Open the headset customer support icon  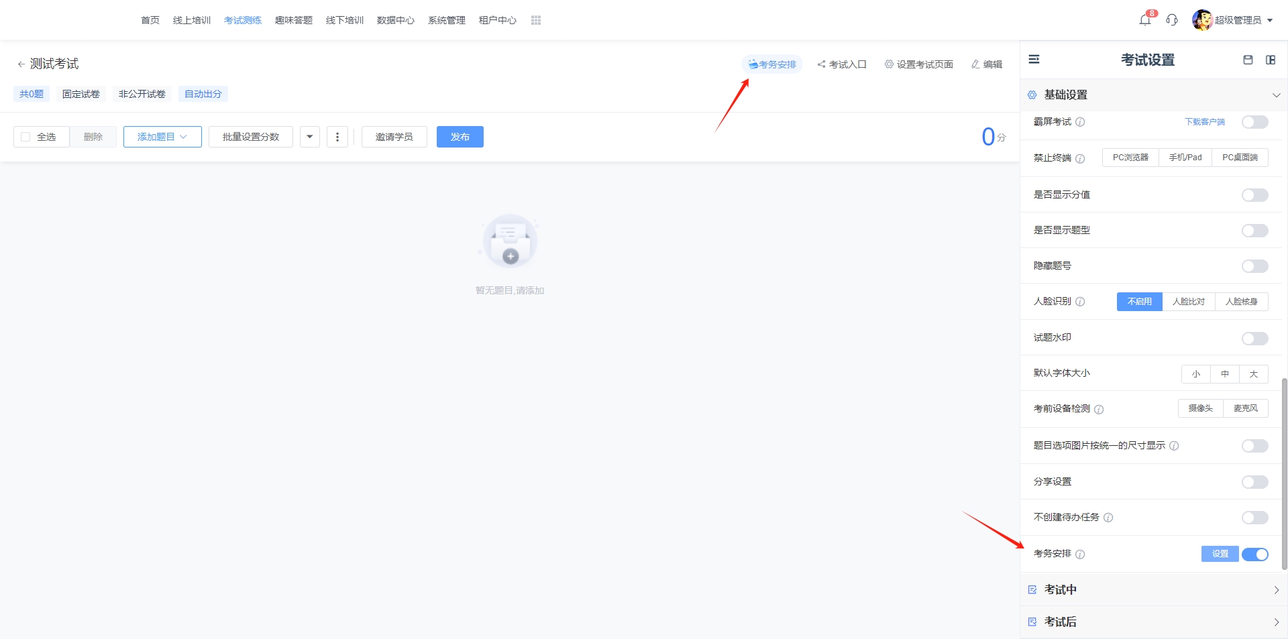(1172, 20)
